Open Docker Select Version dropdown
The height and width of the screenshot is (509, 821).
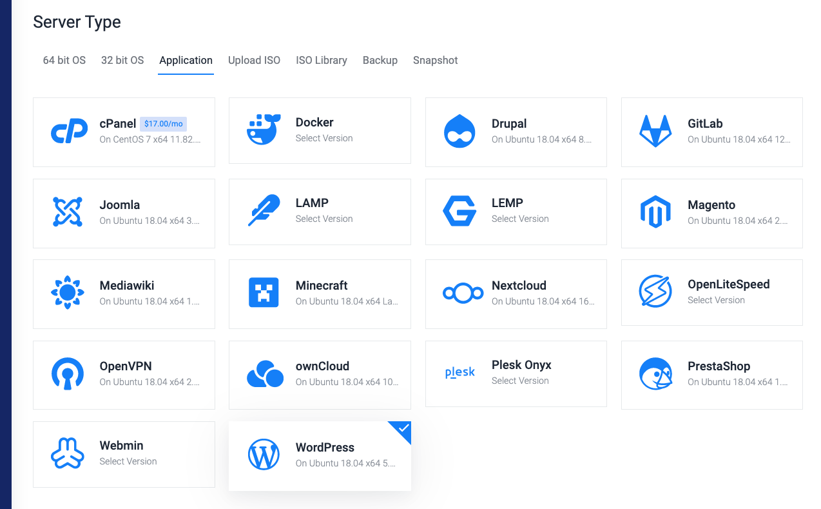click(324, 138)
